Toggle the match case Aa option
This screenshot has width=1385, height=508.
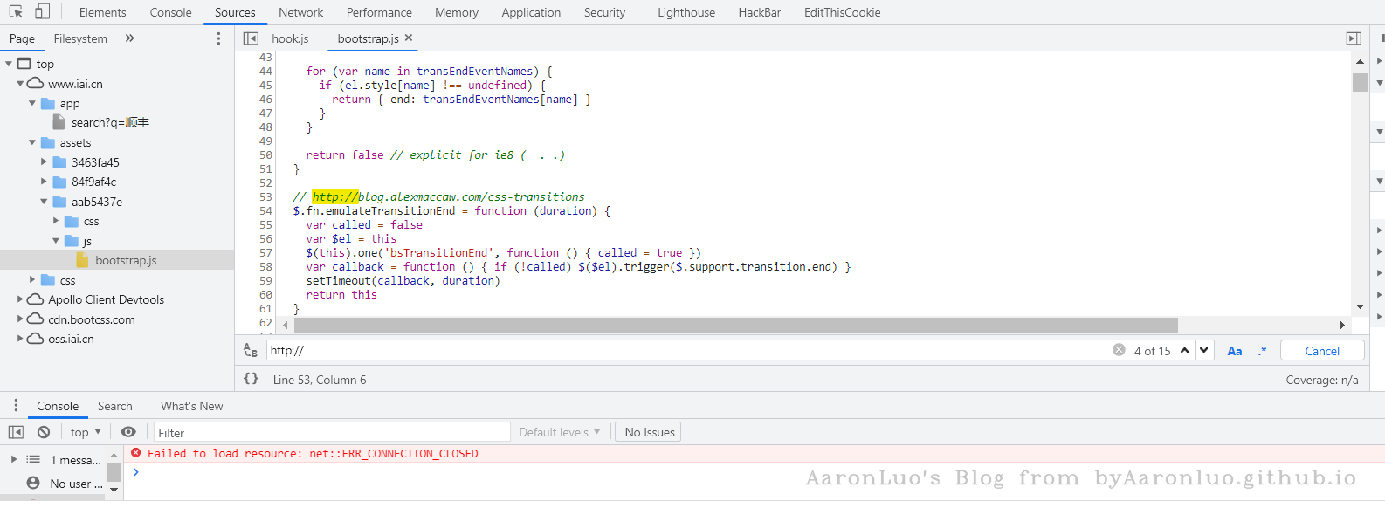pyautogui.click(x=1234, y=351)
